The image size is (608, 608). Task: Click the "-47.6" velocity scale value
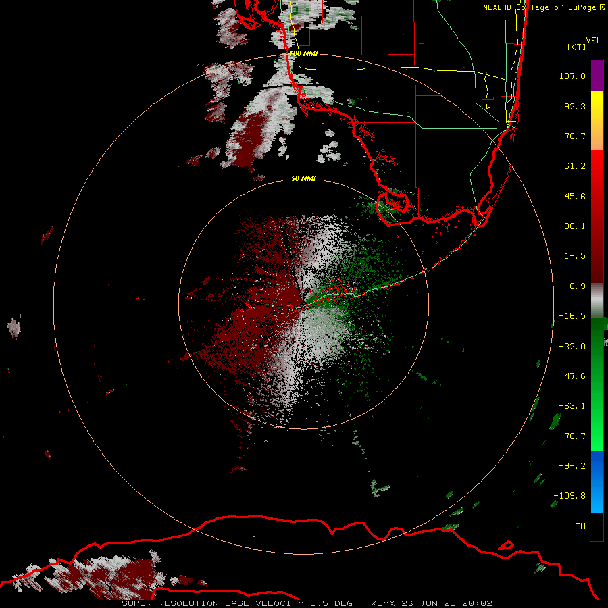click(572, 376)
